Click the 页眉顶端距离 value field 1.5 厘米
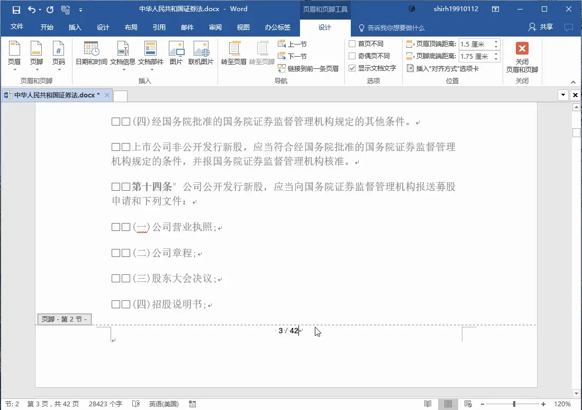The width and height of the screenshot is (582, 410). (476, 44)
